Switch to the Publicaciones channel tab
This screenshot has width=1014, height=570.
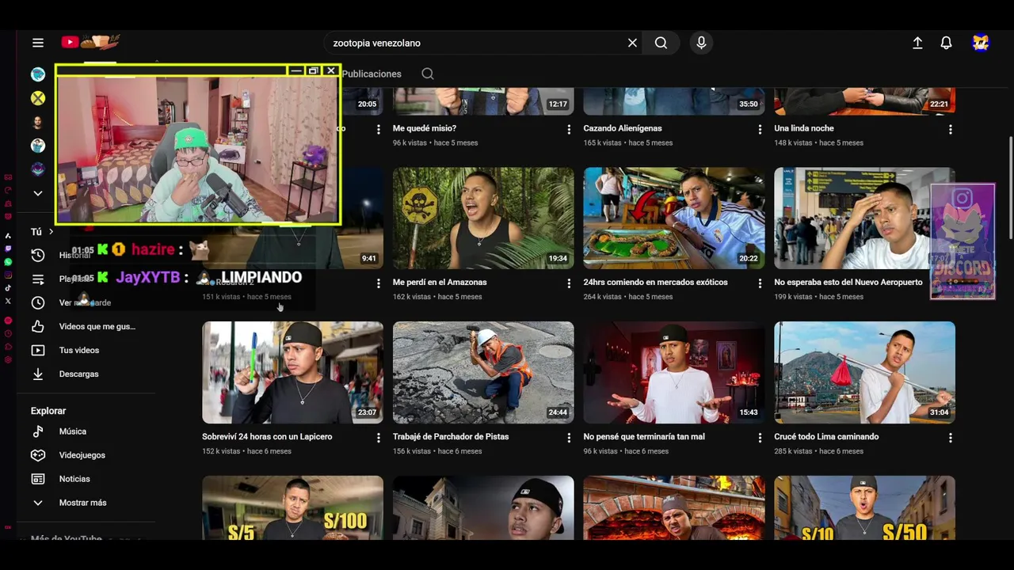tap(372, 74)
